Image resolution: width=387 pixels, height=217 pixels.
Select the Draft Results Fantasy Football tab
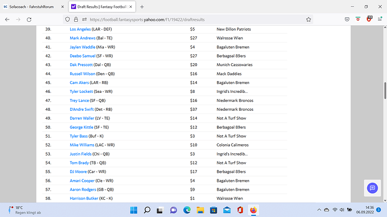[102, 7]
